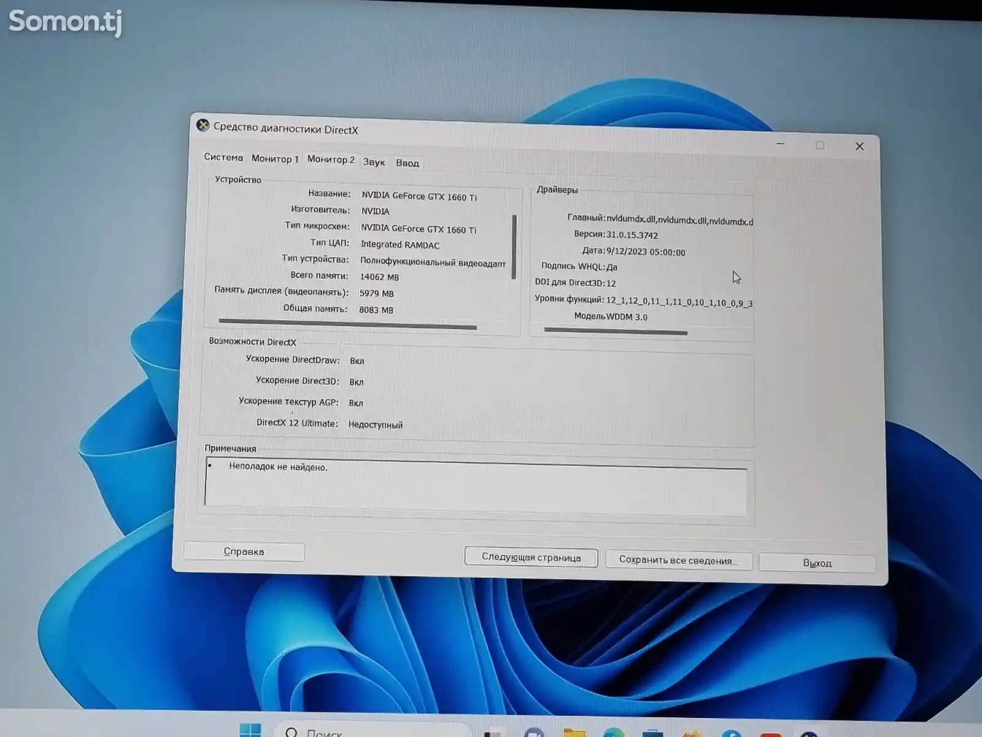Click Сохранить все сведения button
982x737 pixels.
point(678,560)
